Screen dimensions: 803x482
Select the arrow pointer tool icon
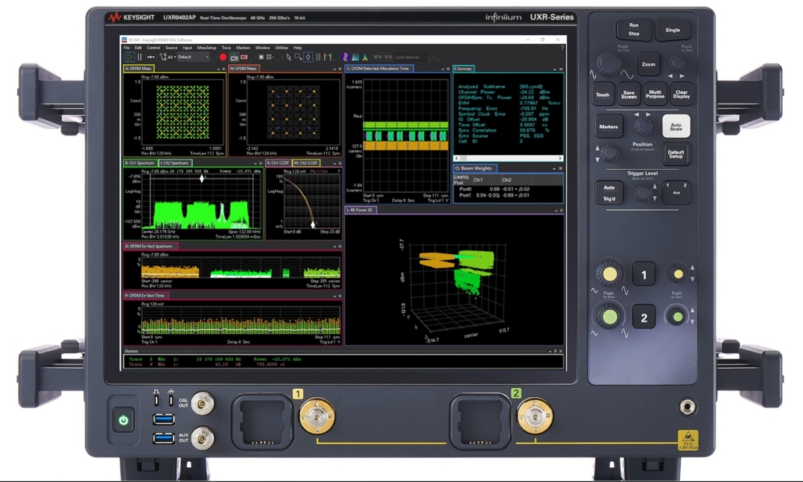pos(288,57)
